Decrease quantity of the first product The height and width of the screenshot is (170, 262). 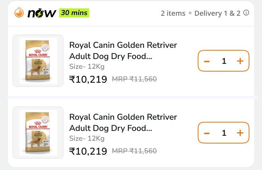tap(207, 61)
